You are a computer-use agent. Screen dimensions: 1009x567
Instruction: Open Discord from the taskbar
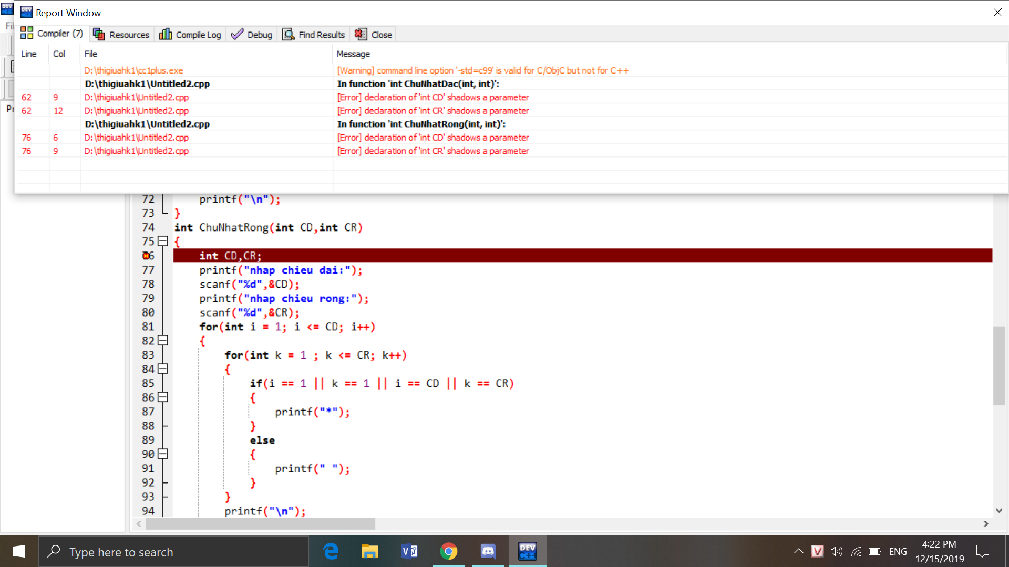pyautogui.click(x=488, y=551)
